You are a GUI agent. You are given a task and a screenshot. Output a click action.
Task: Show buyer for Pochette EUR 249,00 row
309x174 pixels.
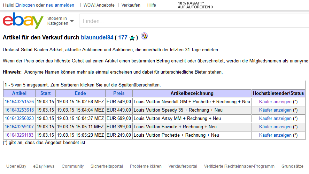275,135
